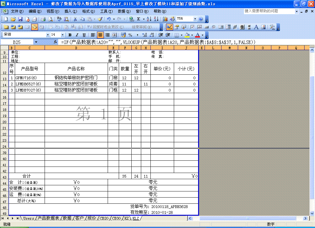
Task: Expand Fill Color palette arrow
Action: [x=192, y=35]
